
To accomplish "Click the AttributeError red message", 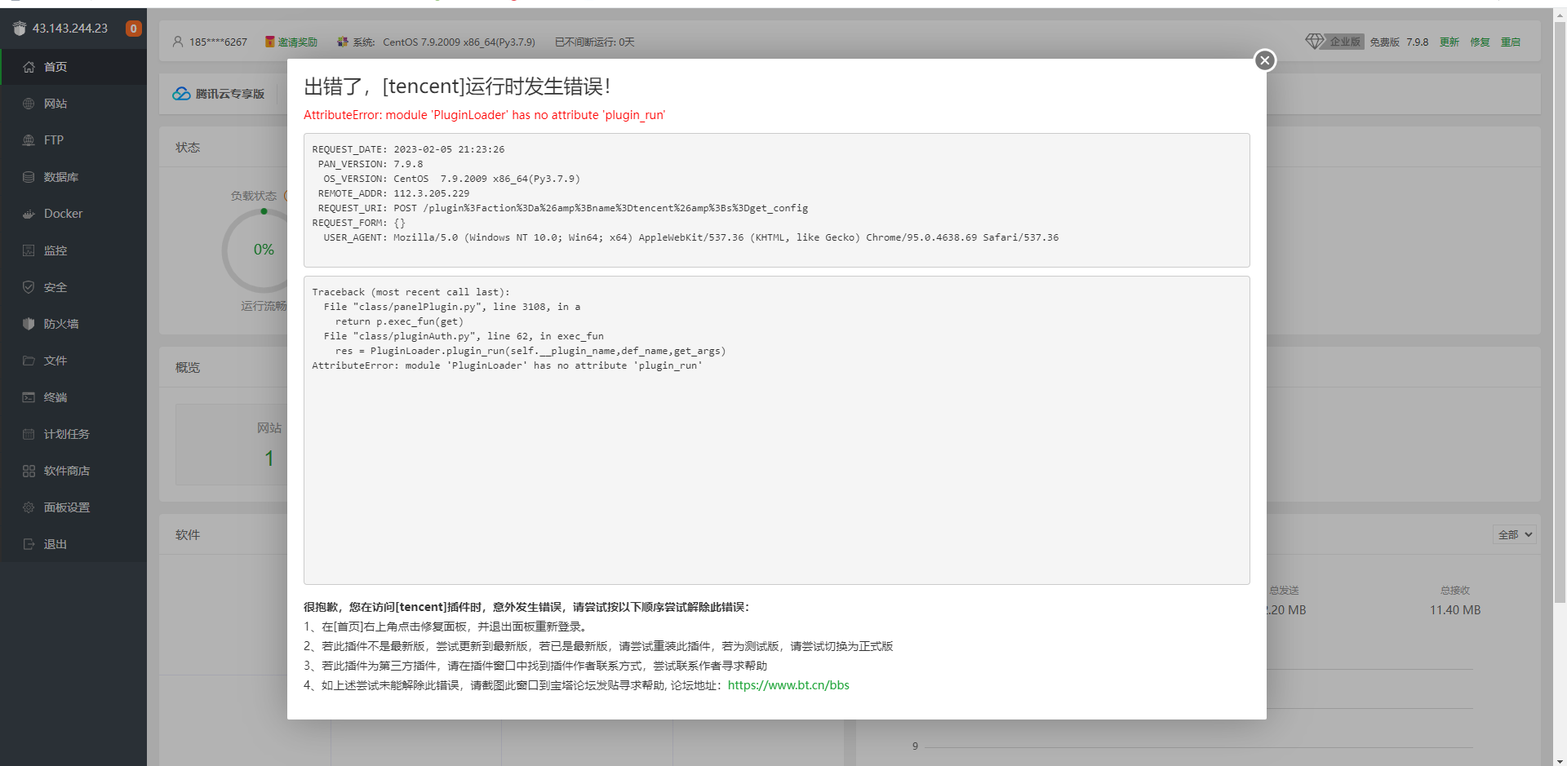I will point(484,115).
